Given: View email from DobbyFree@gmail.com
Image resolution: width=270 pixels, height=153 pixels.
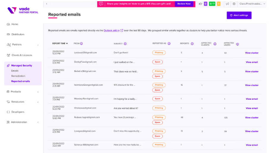Looking at the screenshot, I should [252, 62].
